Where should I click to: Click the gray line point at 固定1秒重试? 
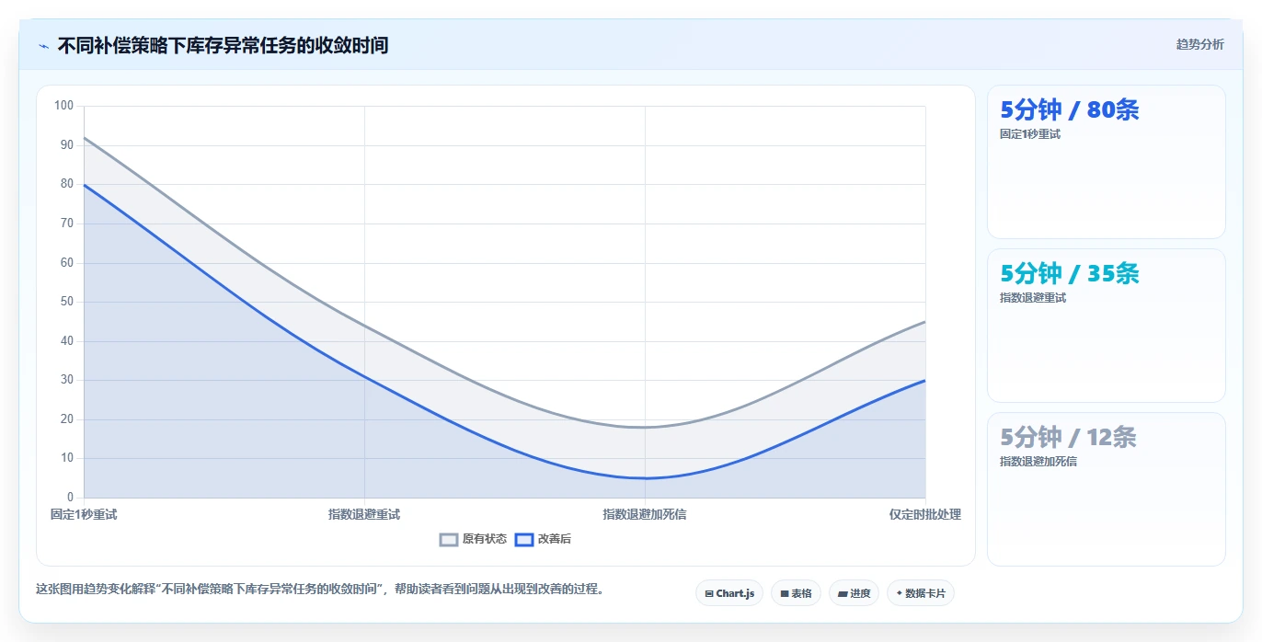pos(84,138)
